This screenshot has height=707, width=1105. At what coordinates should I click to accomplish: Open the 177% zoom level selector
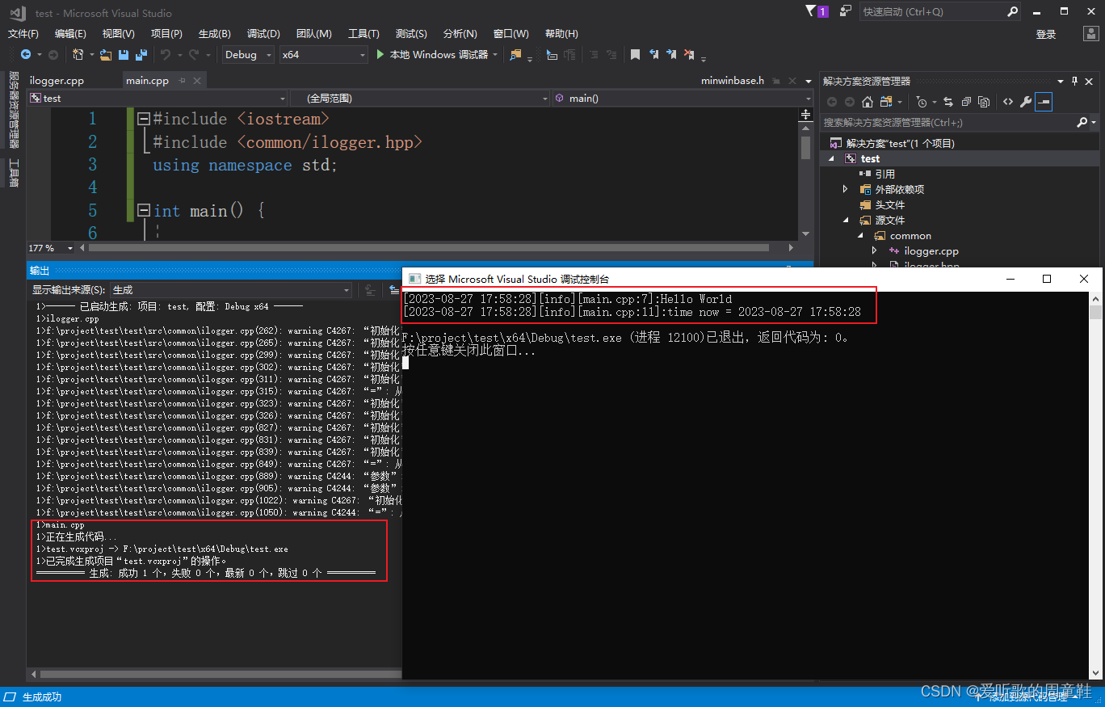(x=48, y=247)
